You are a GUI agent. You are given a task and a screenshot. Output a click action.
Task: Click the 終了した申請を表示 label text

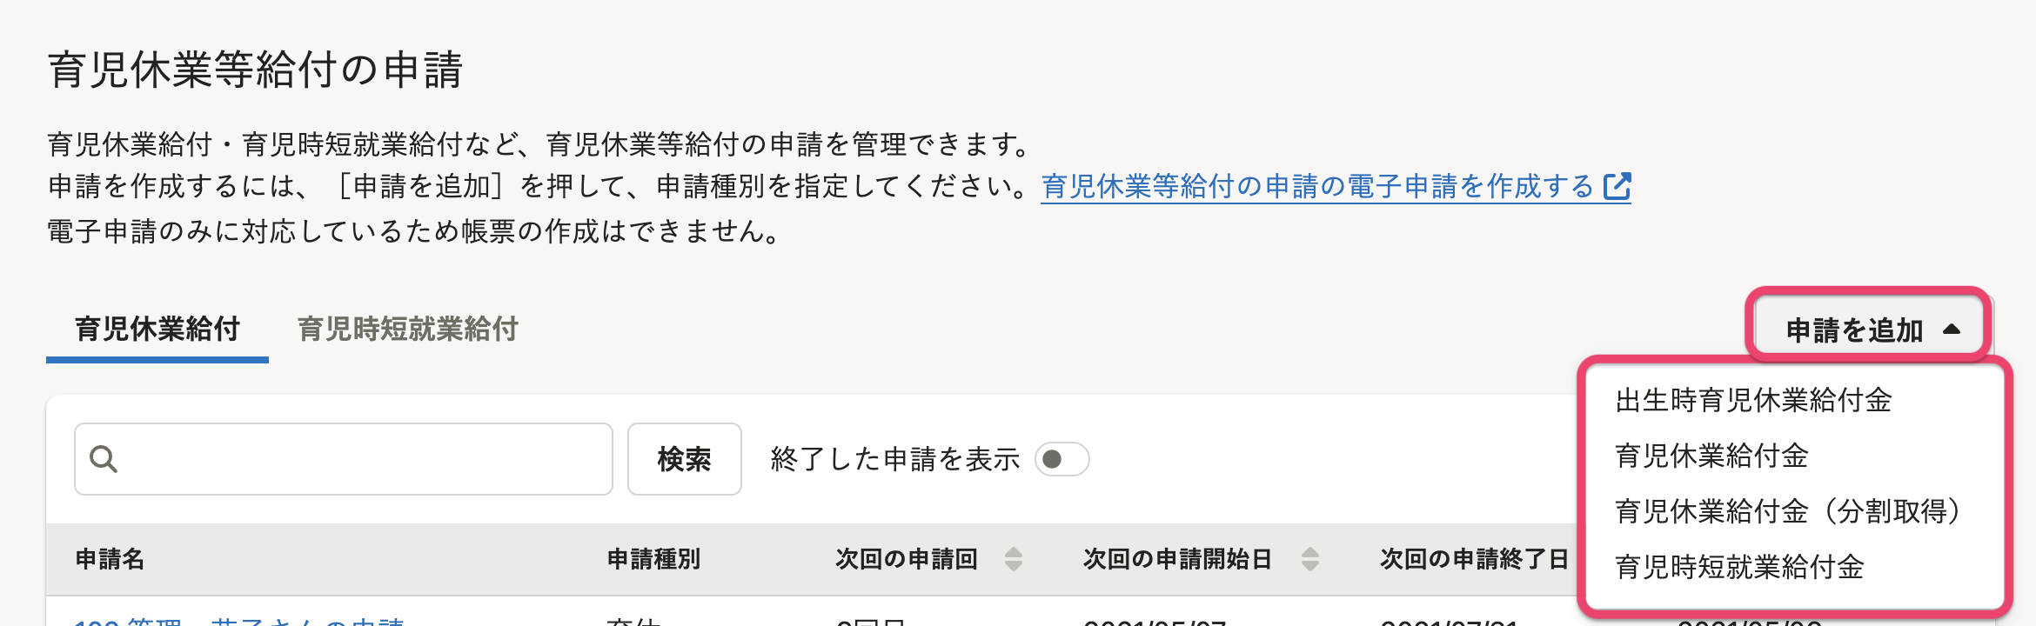894,459
